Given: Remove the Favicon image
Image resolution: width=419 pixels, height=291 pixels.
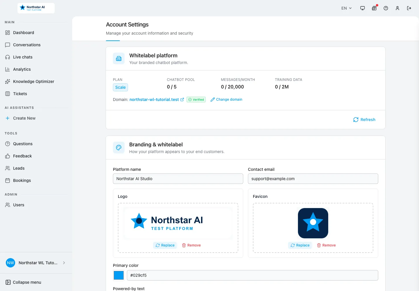Looking at the screenshot, I should [x=326, y=245].
